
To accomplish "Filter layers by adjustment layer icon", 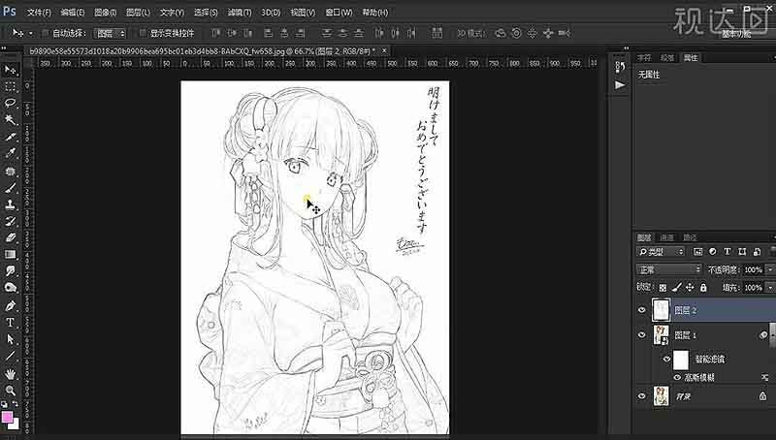I will (713, 252).
